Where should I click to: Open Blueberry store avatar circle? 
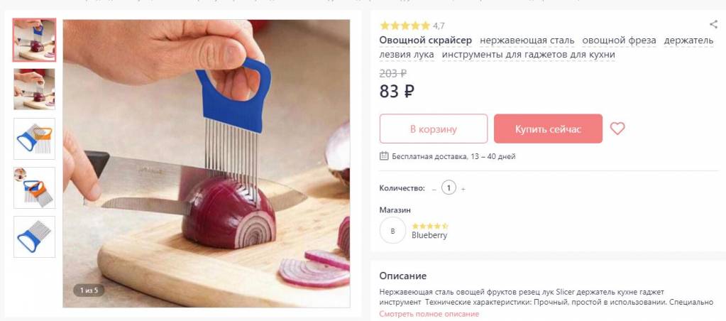pos(392,230)
